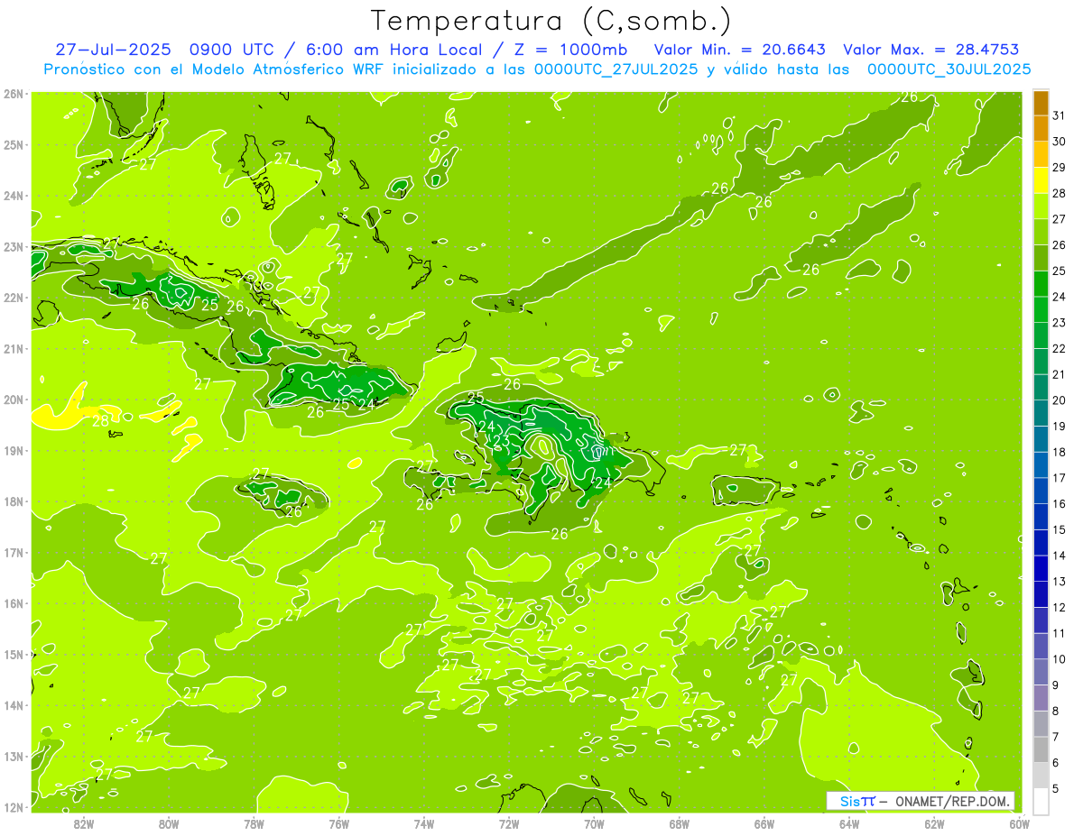Click the '12N' latitude axis label
Viewport: 1083px width, 836px height.
click(13, 807)
